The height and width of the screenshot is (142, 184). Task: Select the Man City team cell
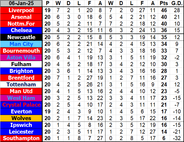click(21, 44)
